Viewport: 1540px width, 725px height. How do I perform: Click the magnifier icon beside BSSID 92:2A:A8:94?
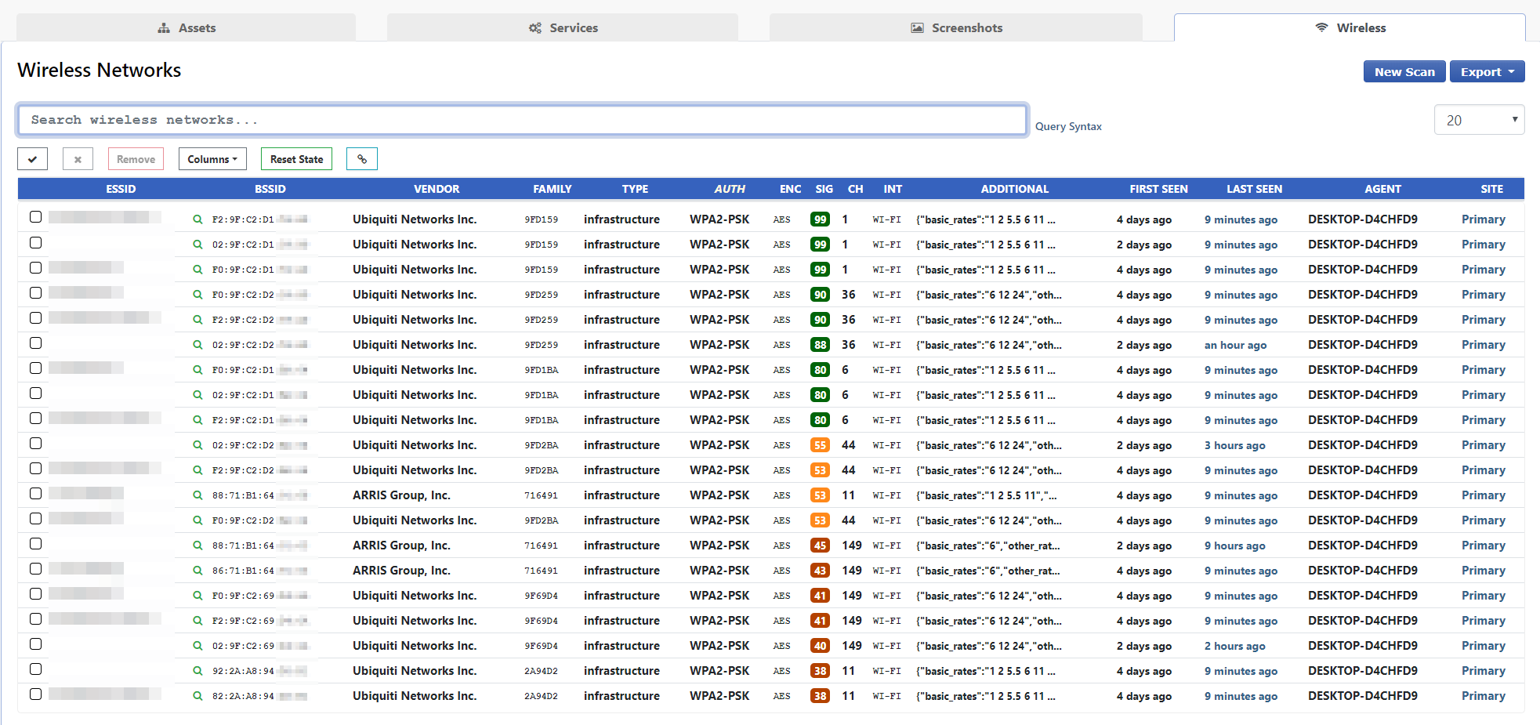[197, 671]
